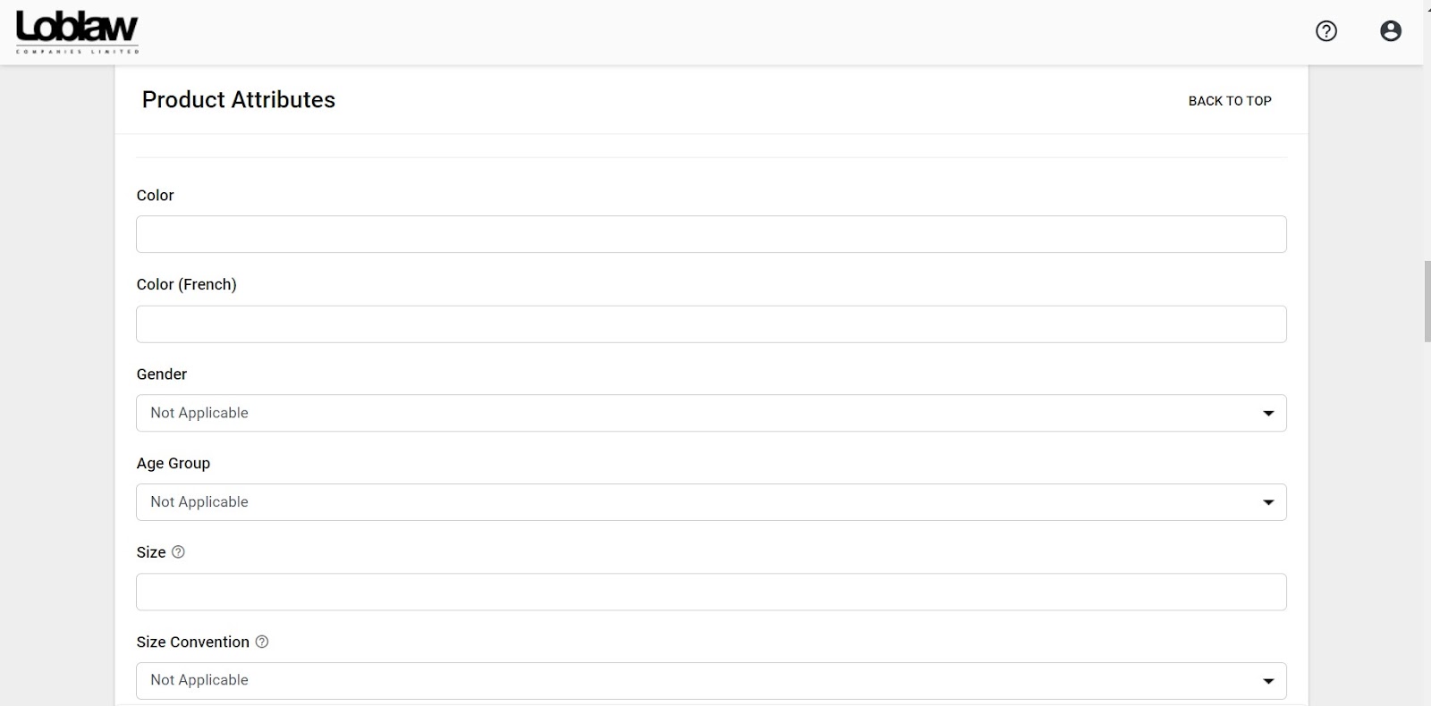Click the Color field label
The image size is (1431, 706).
tap(155, 196)
